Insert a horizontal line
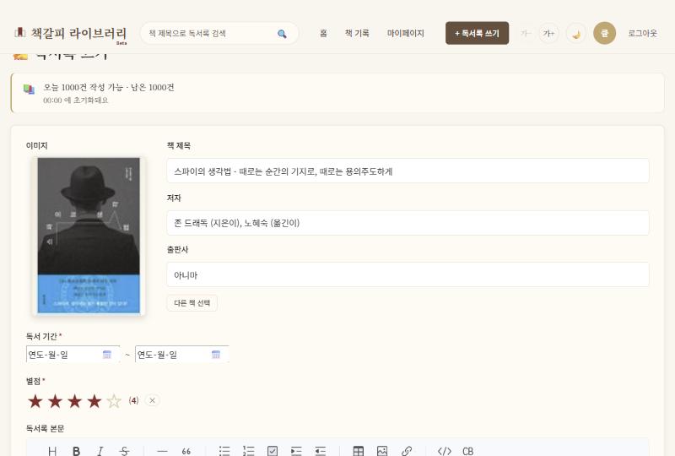675x456 pixels. coord(162,451)
